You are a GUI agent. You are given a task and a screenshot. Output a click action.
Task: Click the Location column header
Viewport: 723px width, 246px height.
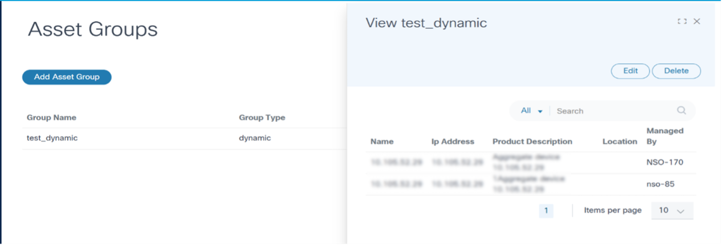619,142
